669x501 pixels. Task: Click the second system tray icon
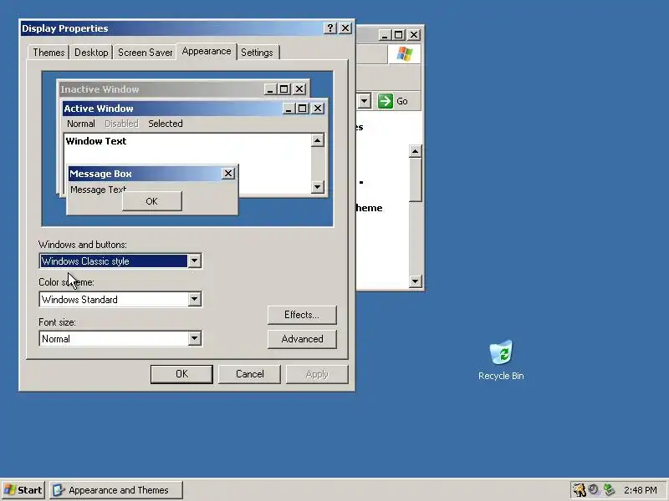[594, 490]
